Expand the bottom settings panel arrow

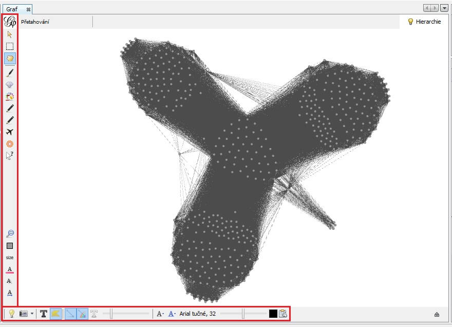[437, 314]
